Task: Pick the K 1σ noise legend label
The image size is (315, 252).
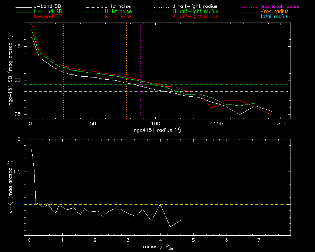Action: pyautogui.click(x=119, y=17)
